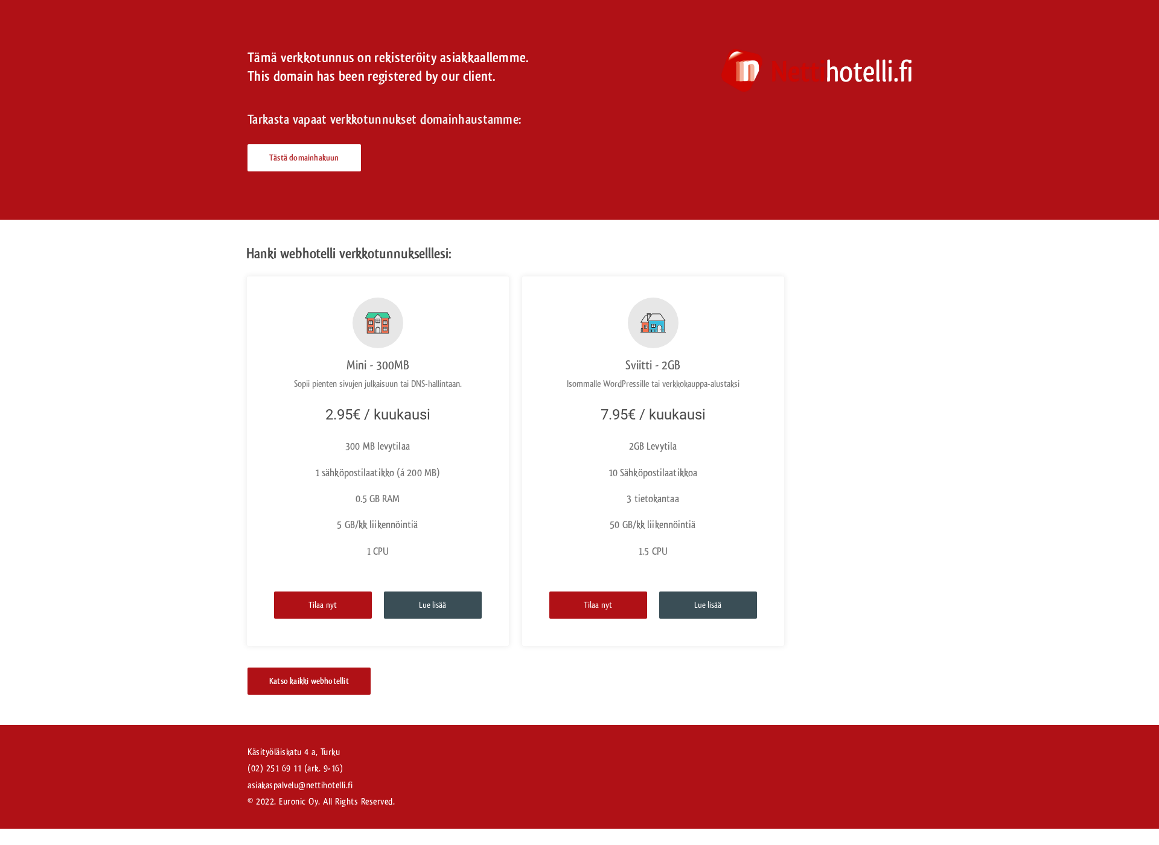Screen dimensions: 1159x845
Task: Click 'Tästä domainhakuun' domain search button
Action: 303,158
